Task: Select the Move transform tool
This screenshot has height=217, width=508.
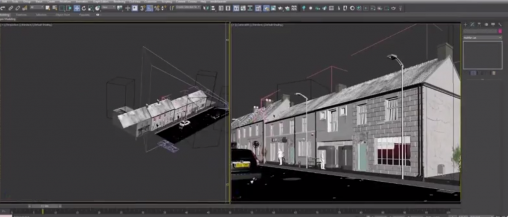Action: [x=77, y=8]
